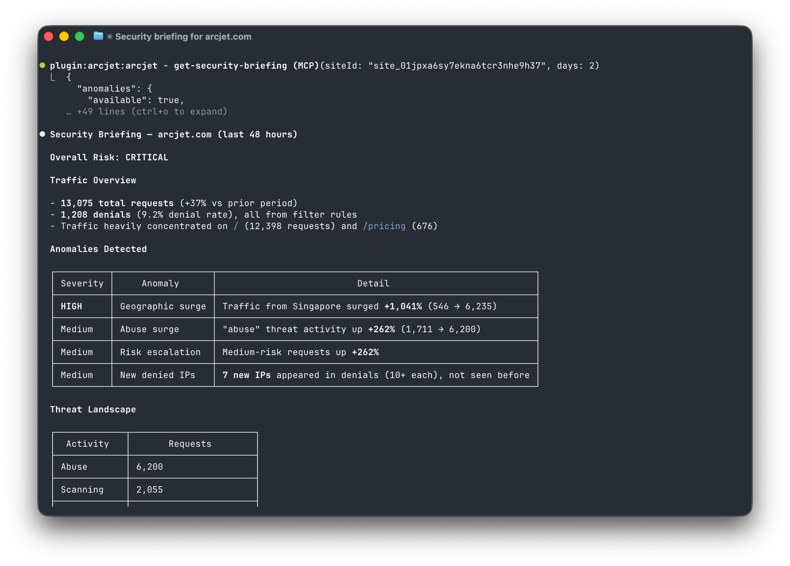Viewport: 790px width, 566px height.
Task: Select the 'Geographic surge' anomaly cell
Action: click(x=163, y=307)
